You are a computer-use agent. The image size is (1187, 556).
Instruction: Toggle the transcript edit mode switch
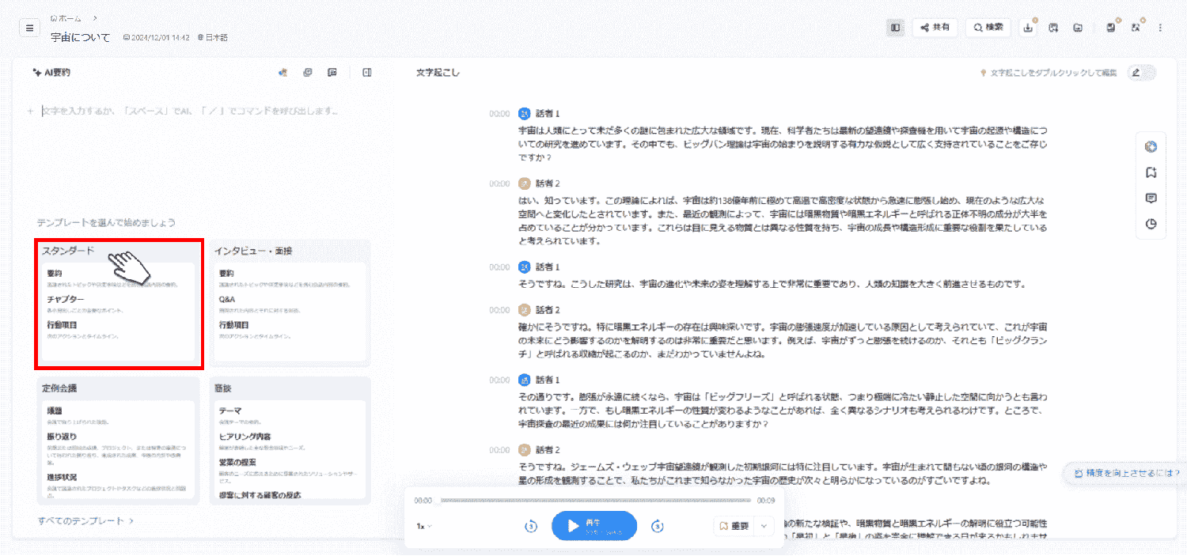click(x=1142, y=73)
